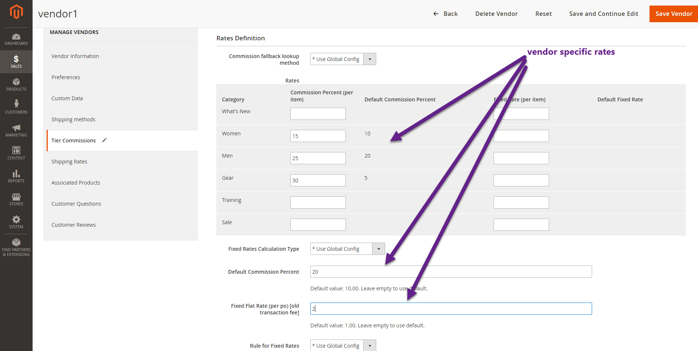Click Women commission percent field
Screen dimensions: 698x351
(x=318, y=136)
